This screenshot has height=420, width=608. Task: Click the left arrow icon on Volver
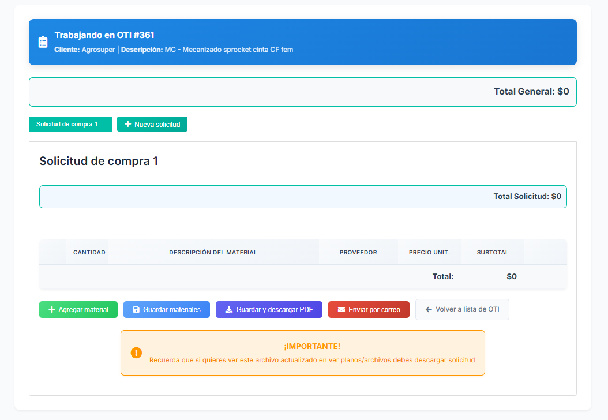click(429, 310)
